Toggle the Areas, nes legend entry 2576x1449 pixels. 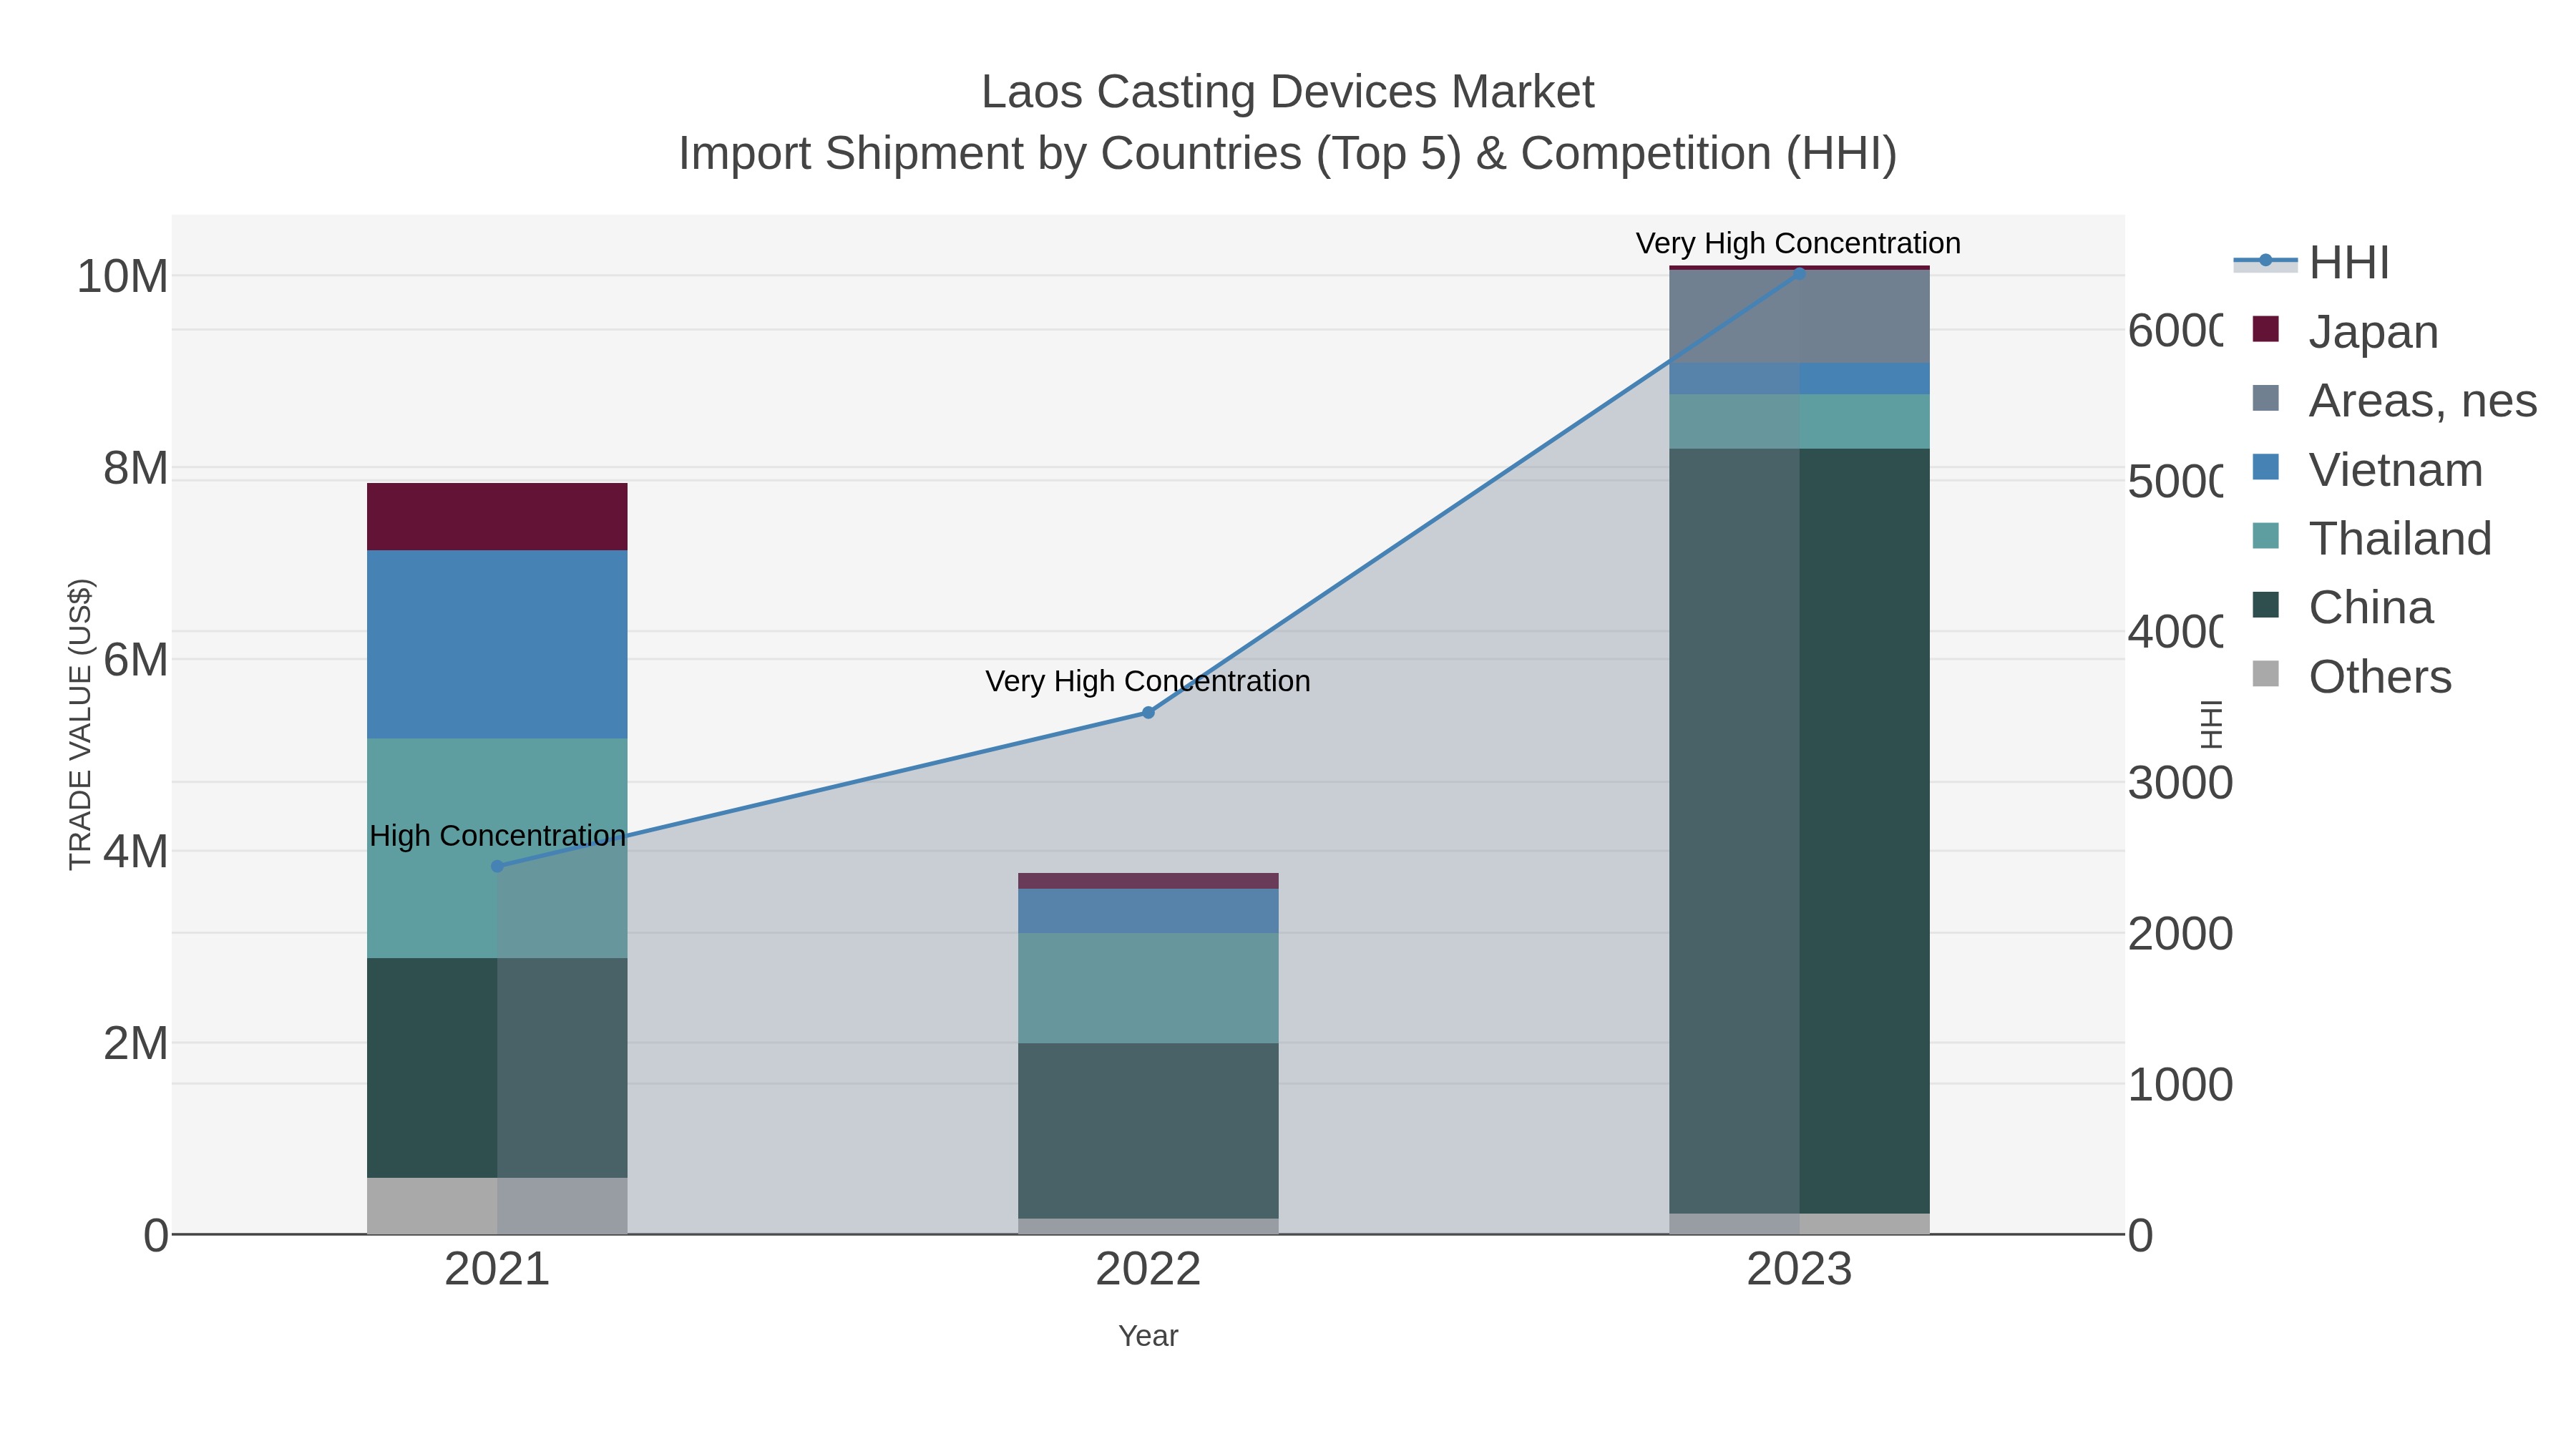(2394, 400)
